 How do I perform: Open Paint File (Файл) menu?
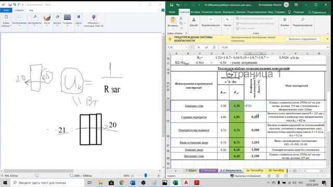(x=6, y=10)
